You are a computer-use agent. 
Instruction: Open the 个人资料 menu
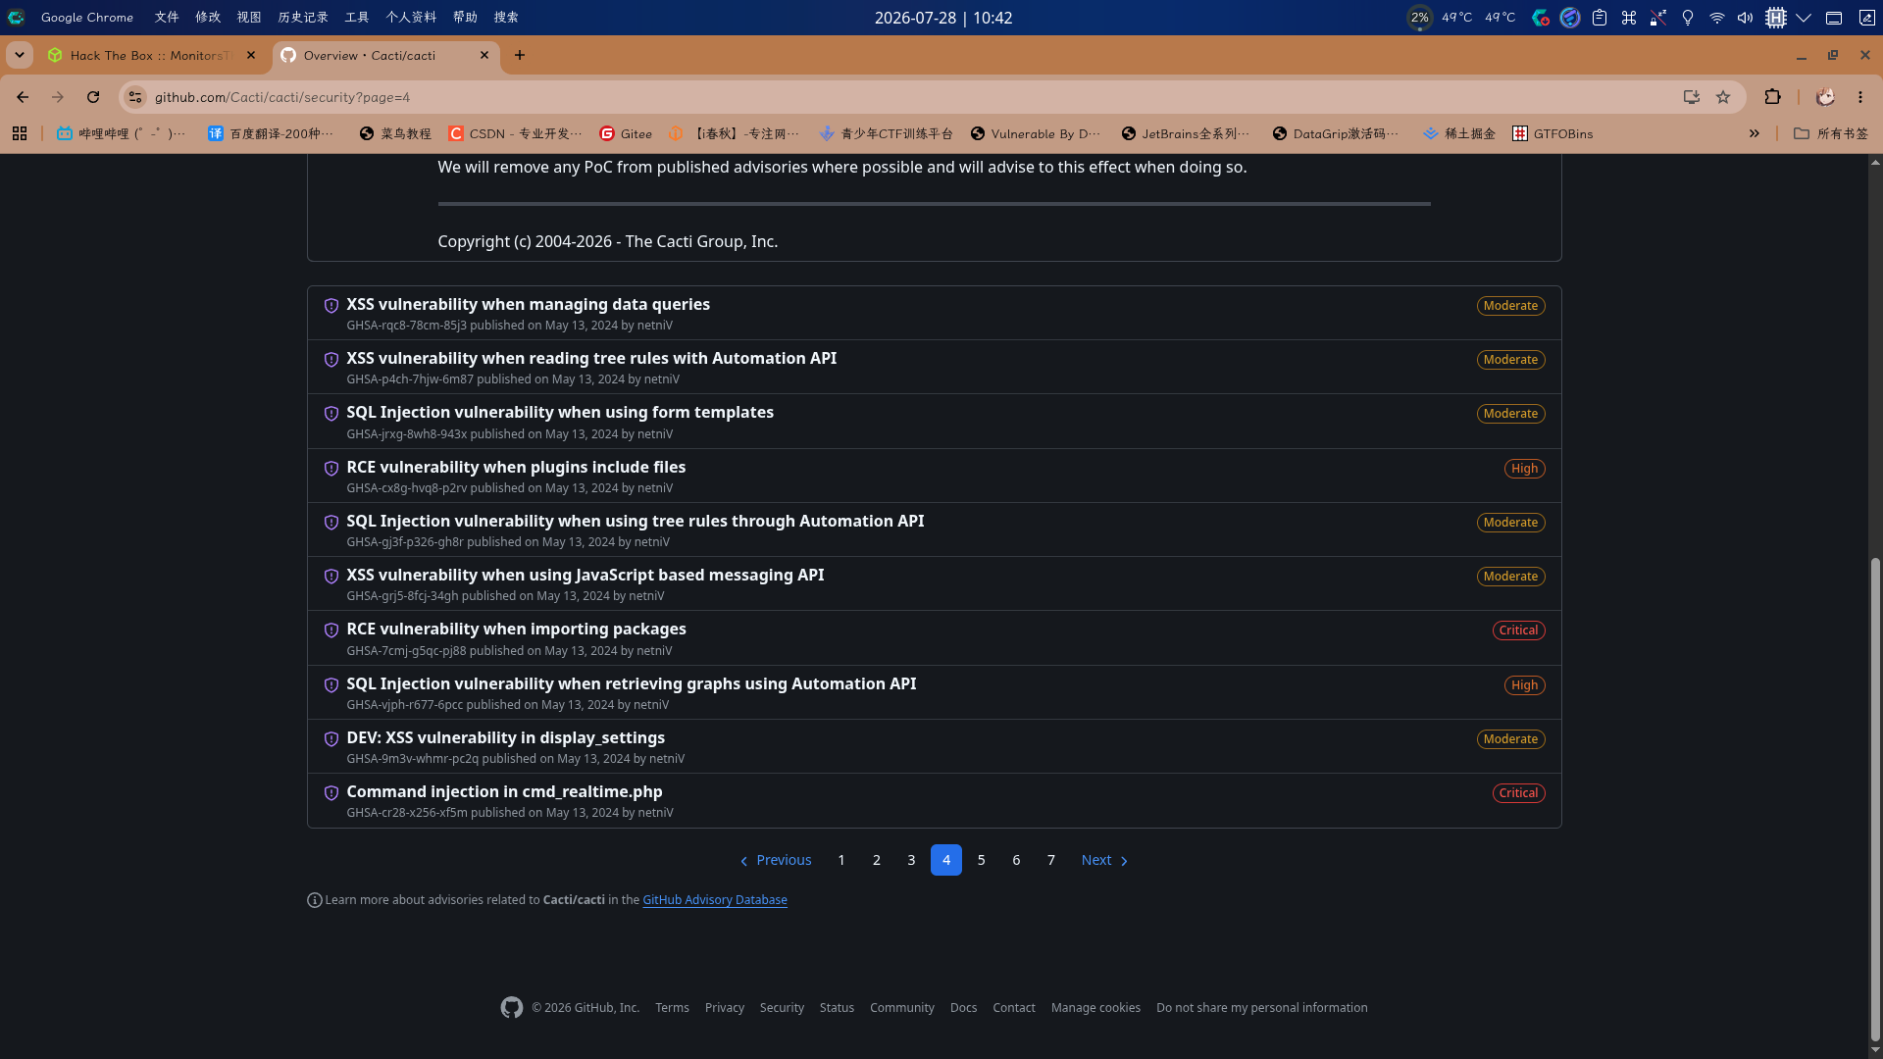point(411,18)
